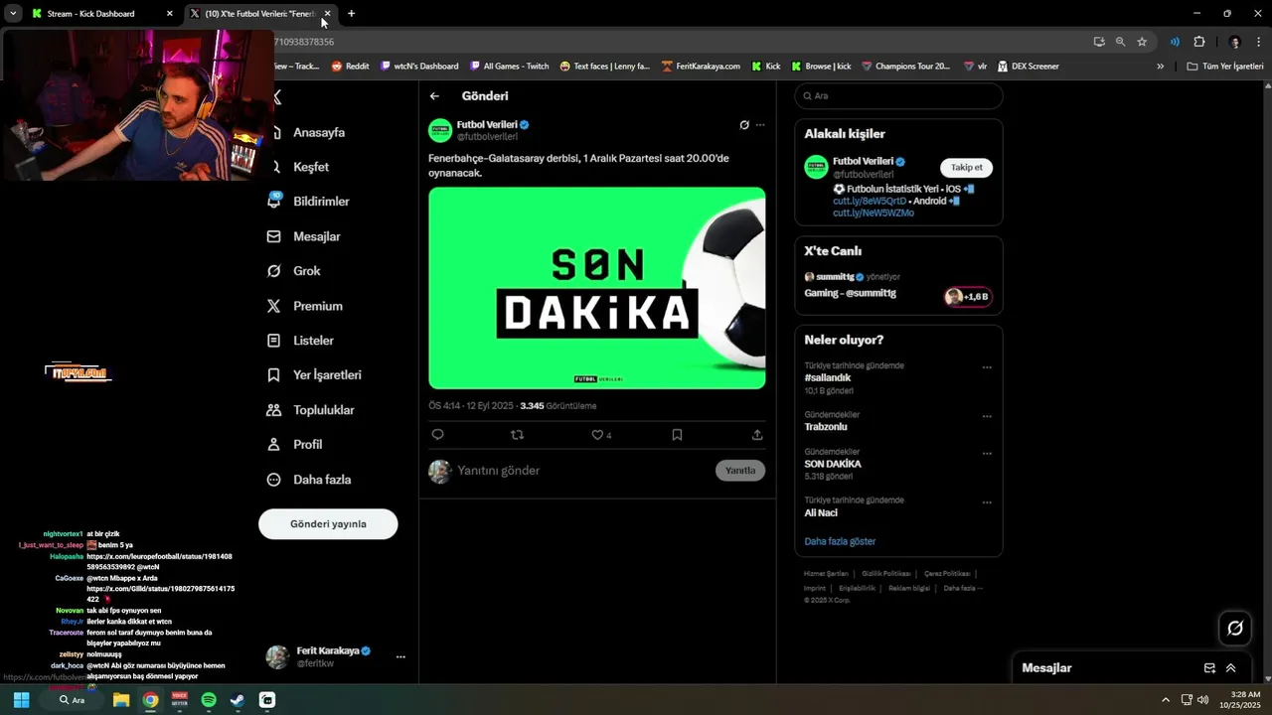
Task: Click Daha fazla göster link
Action: coord(840,541)
